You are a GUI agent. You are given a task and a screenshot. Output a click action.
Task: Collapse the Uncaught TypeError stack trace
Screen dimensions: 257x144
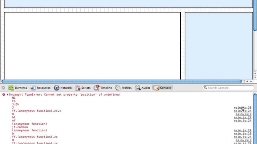pyautogui.click(x=7, y=94)
